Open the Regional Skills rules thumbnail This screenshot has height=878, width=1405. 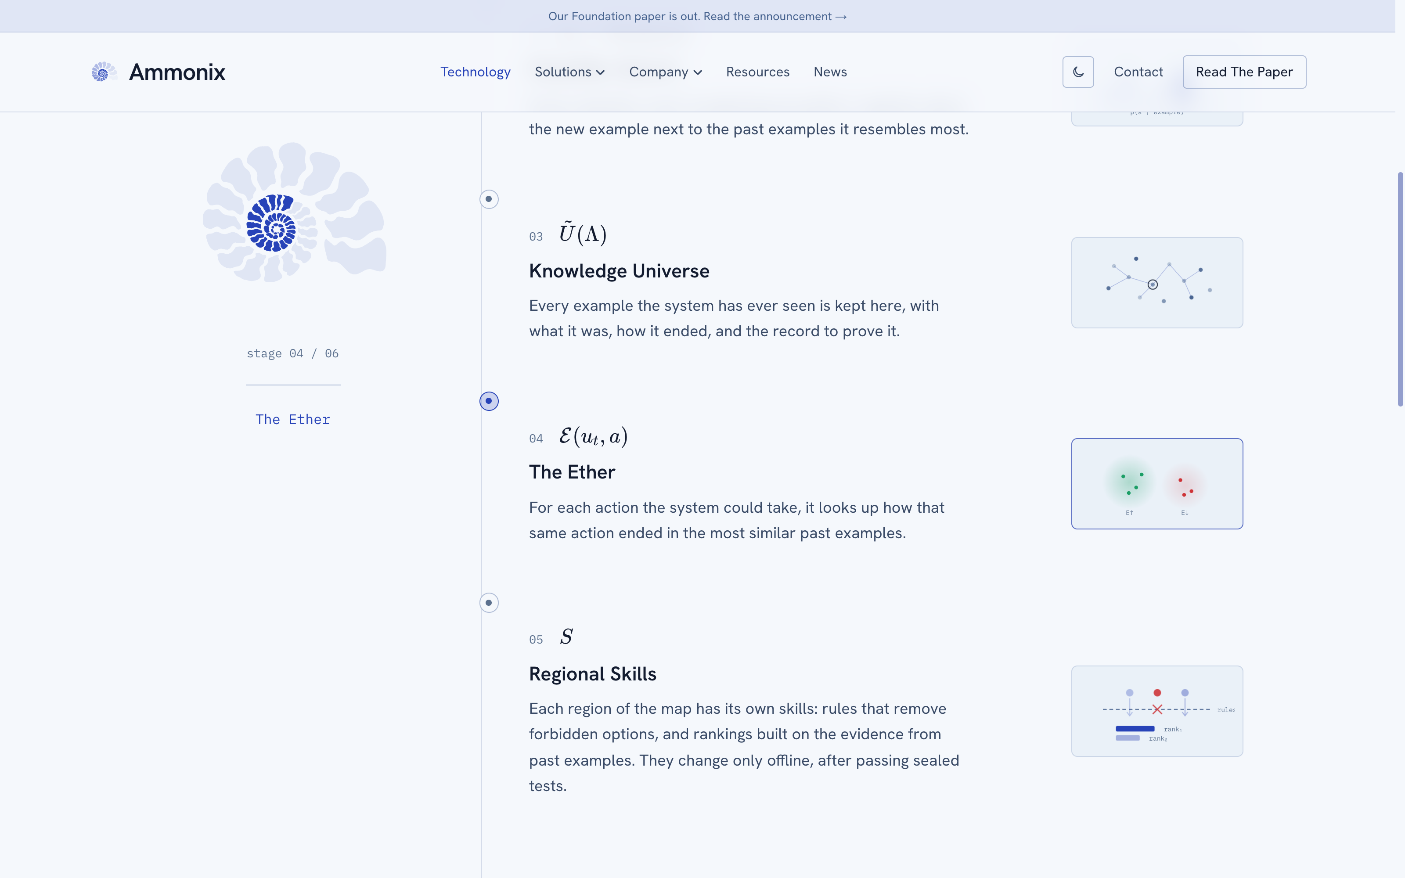point(1156,711)
